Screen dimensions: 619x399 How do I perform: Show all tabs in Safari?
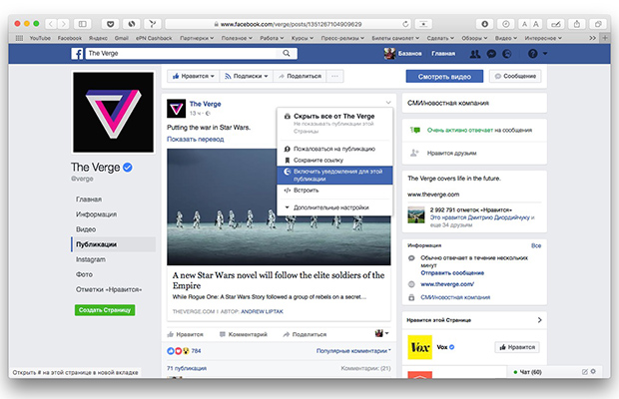tap(598, 24)
